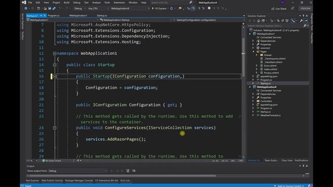Collapse the namespace WebApplication1 code block
This screenshot has height=187, width=333.
55,54
